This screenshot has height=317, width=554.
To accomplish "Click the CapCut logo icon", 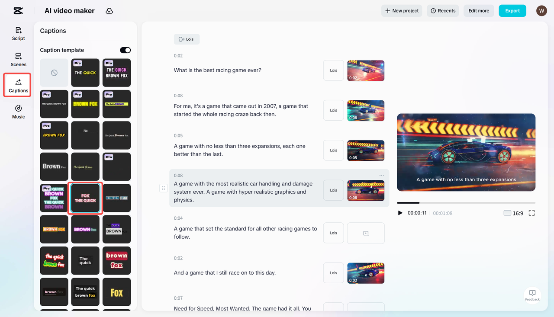I will (x=18, y=11).
